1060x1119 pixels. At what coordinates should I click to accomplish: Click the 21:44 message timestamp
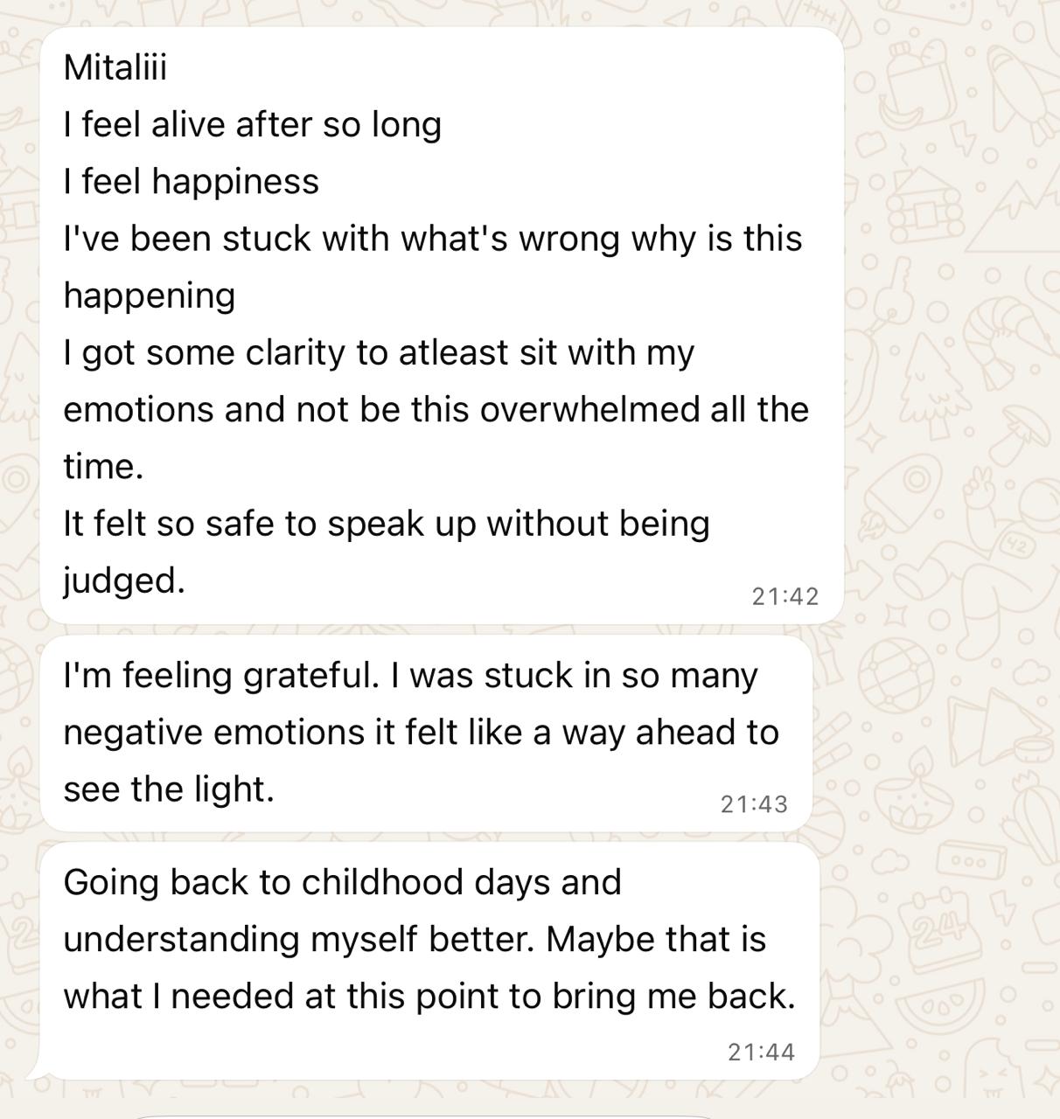[761, 1052]
